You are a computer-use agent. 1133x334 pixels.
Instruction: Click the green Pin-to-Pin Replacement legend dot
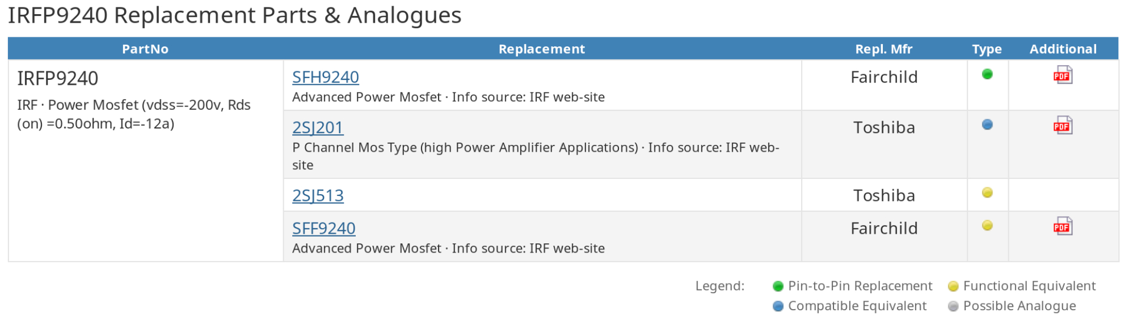778,286
